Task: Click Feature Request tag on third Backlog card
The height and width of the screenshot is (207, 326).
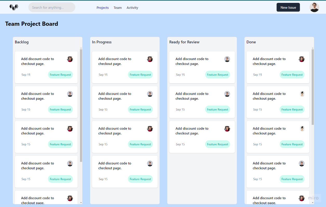Action: (x=60, y=144)
